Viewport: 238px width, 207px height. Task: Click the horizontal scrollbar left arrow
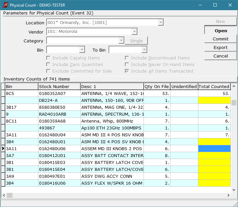pyautogui.click(x=4, y=195)
